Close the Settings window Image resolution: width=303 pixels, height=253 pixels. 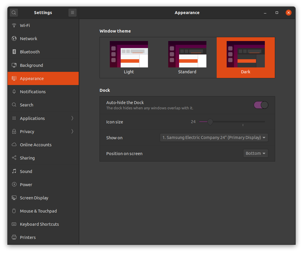point(289,13)
